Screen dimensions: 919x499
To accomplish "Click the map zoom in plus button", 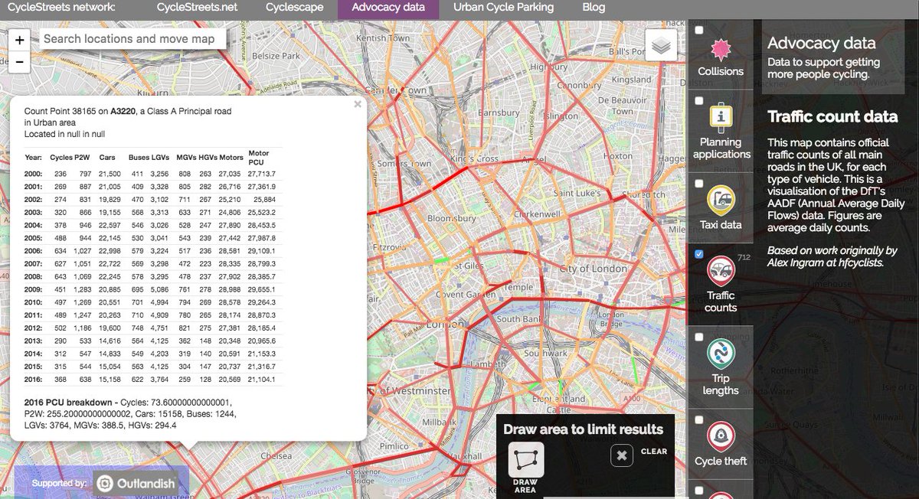I will tap(19, 40).
